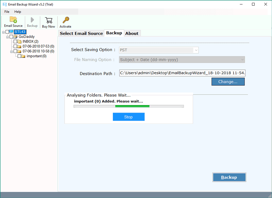Tick the INBOX (2) checkbox

[15, 42]
